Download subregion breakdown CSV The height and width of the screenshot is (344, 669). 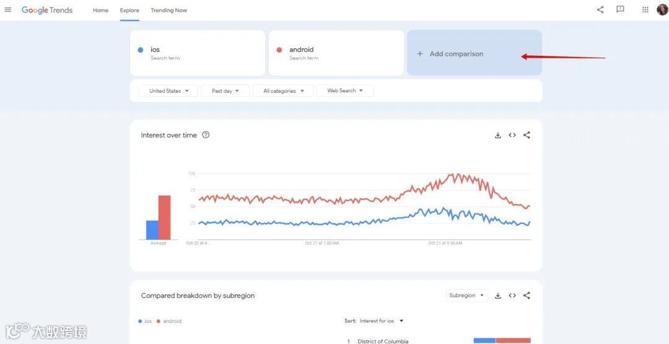coord(497,295)
